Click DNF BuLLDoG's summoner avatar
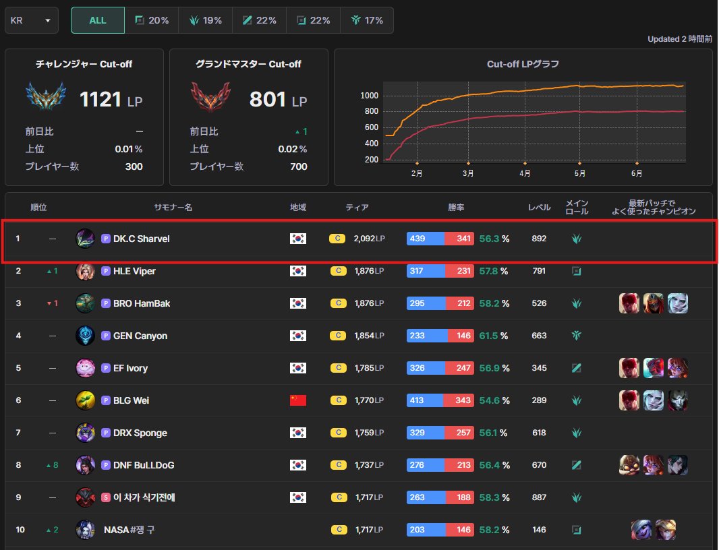 85,465
